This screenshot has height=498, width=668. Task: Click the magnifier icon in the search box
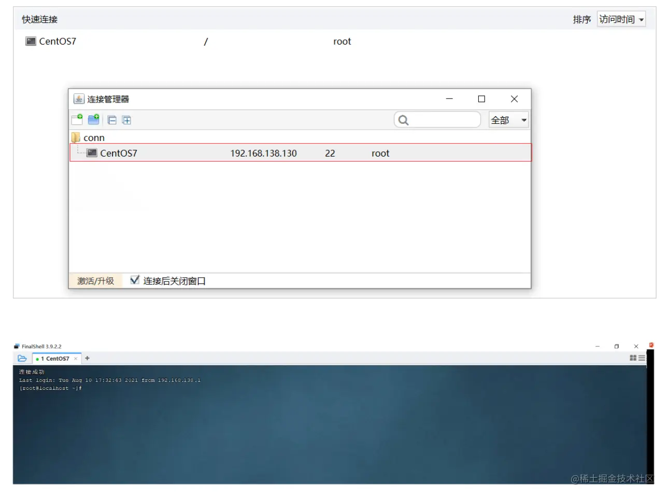point(403,120)
